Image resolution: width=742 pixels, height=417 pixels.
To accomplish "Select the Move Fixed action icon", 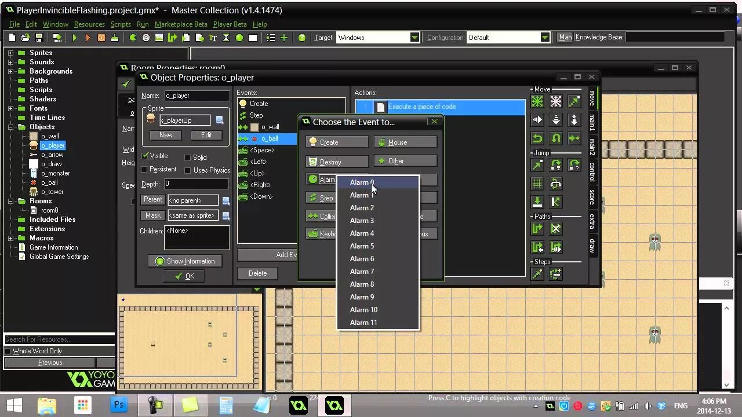I will pyautogui.click(x=537, y=102).
